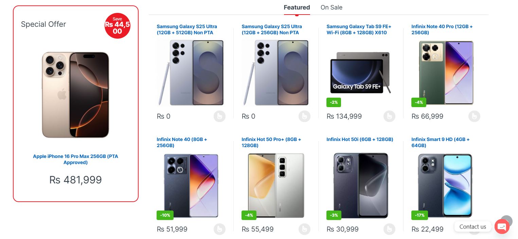
Task: Add the Infinix Note 40 Pro to cart
Action: pos(474,116)
